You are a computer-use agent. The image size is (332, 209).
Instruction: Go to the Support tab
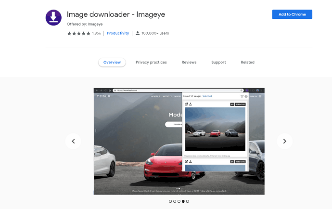(218, 62)
